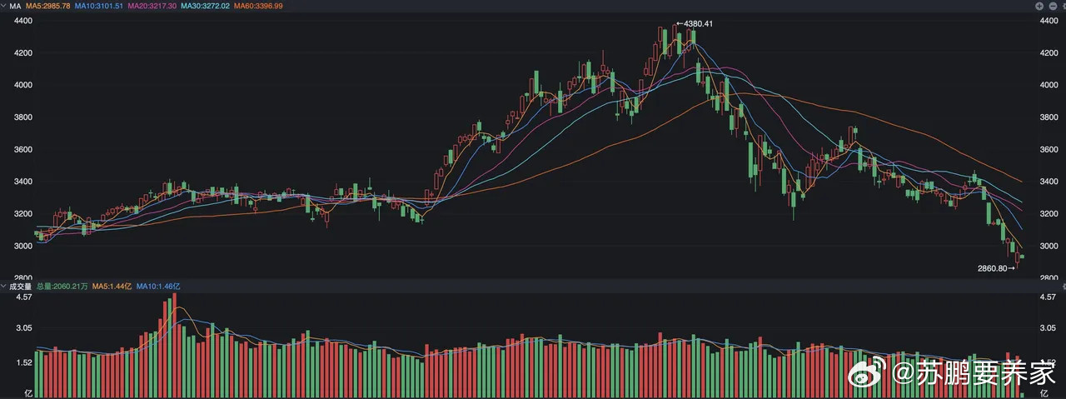Click 2800 on the left price axis
This screenshot has height=399, width=1066.
24,277
